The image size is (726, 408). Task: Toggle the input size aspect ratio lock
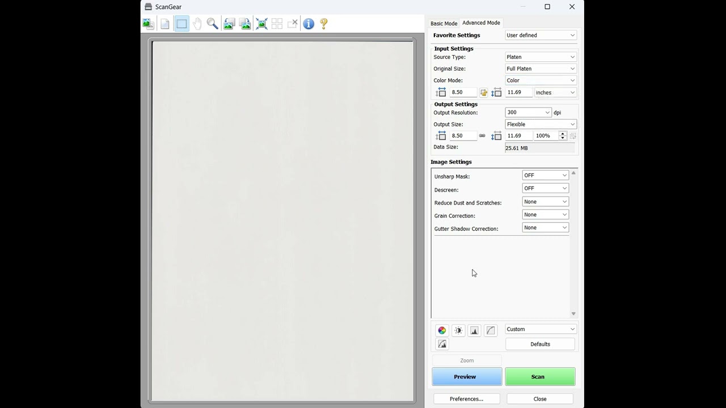pos(484,92)
